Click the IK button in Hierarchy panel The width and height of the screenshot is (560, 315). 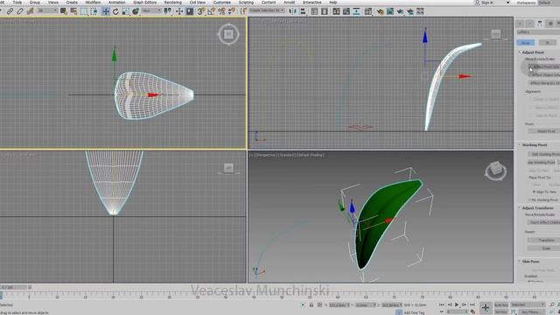coord(548,43)
